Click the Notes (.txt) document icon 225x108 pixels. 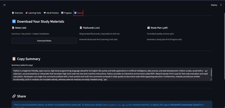[13, 28]
